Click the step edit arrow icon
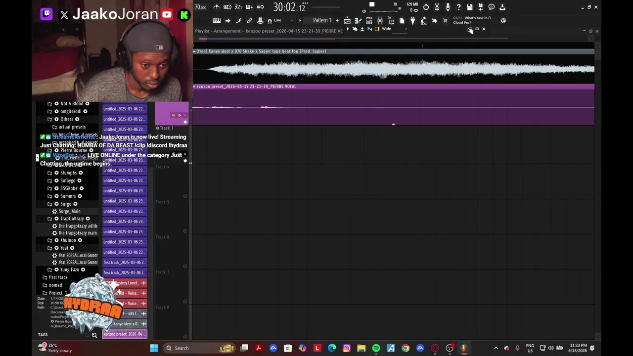The image size is (633, 356). click(227, 20)
